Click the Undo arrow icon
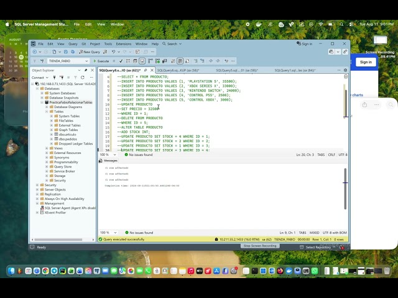This screenshot has height=298, width=398. pos(113,52)
